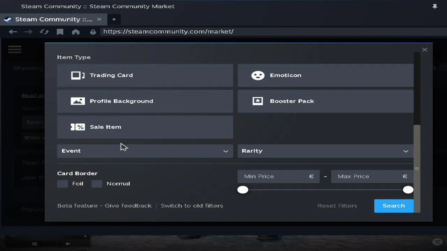The width and height of the screenshot is (447, 251).
Task: Click the Profile Background picture icon
Action: click(x=78, y=101)
